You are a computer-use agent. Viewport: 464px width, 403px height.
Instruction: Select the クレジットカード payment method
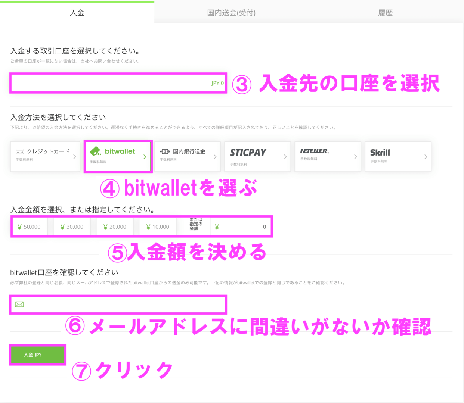click(45, 156)
